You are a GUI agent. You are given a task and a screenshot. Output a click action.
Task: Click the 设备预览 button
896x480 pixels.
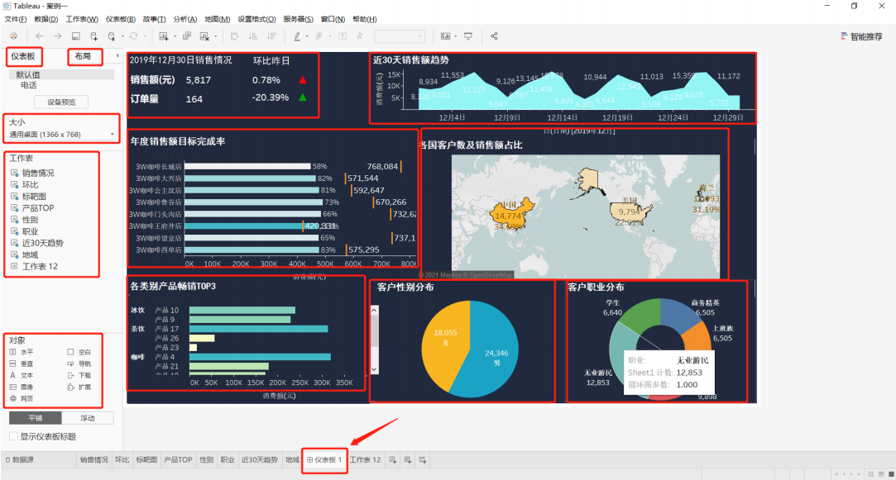(x=61, y=102)
